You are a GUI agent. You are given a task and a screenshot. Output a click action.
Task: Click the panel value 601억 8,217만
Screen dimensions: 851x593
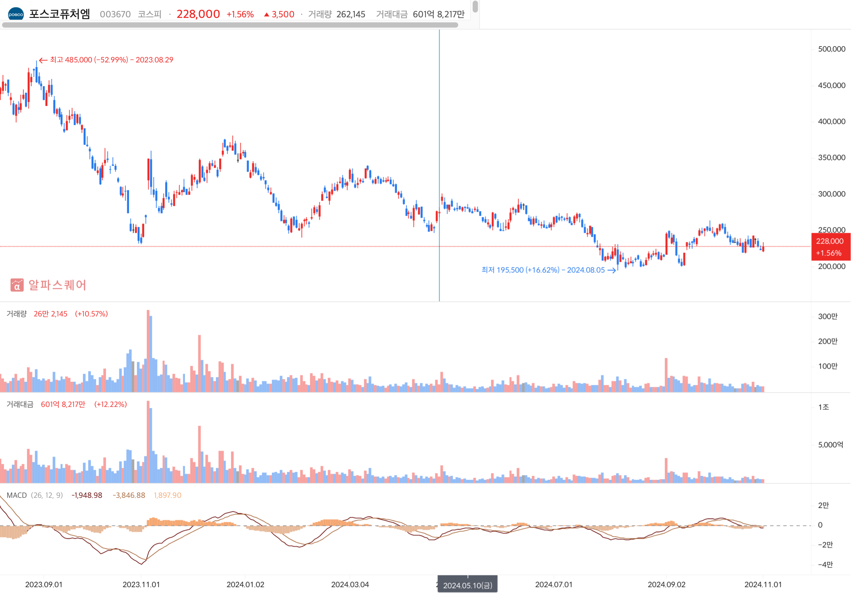pyautogui.click(x=63, y=404)
